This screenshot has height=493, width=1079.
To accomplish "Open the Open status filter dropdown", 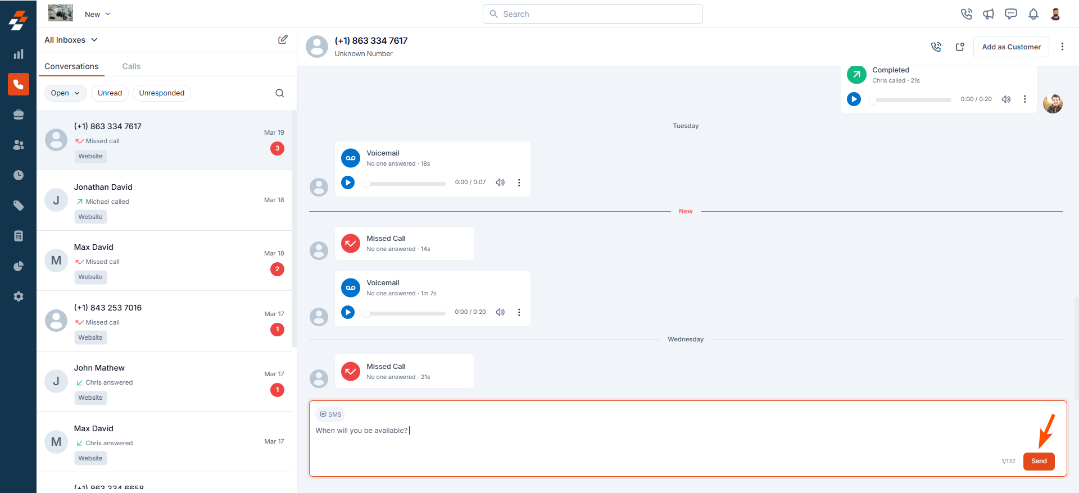I will 65,93.
